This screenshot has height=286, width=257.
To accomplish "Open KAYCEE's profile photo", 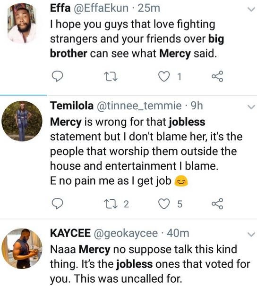I will [22, 248].
